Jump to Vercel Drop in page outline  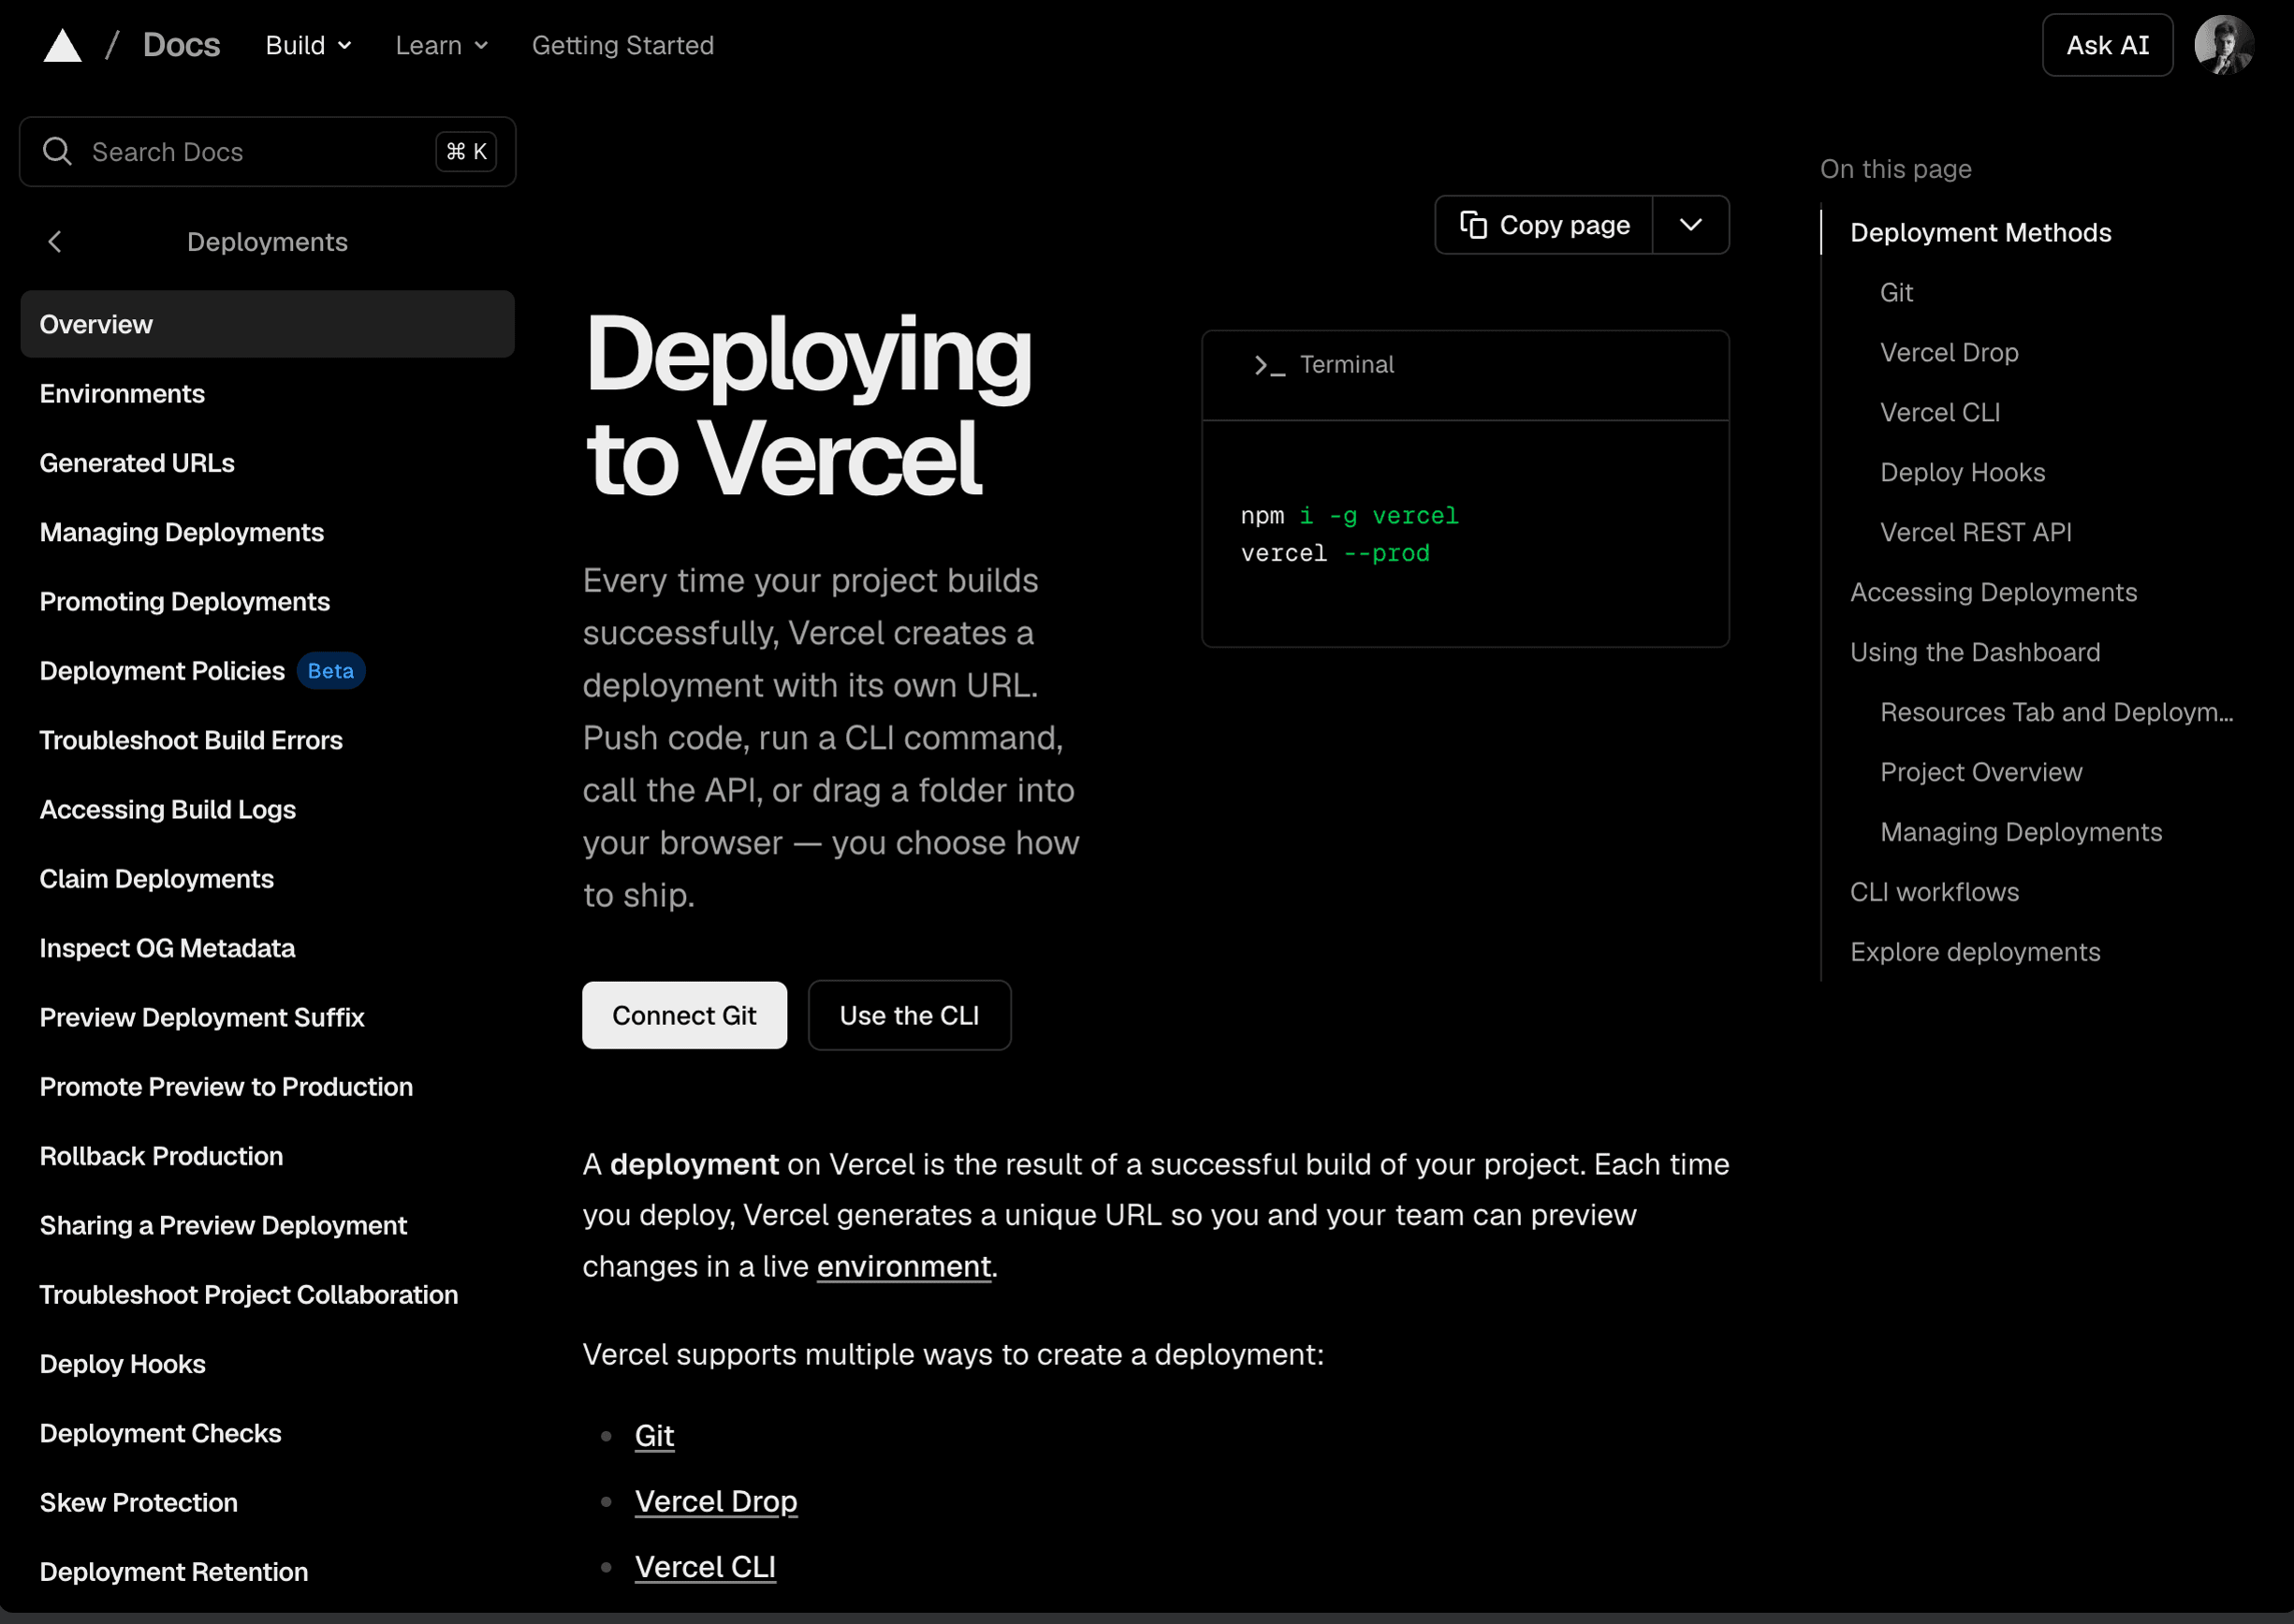(x=1949, y=353)
